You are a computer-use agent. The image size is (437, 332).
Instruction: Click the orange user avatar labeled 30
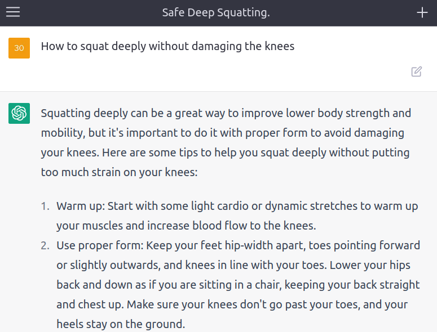[19, 48]
